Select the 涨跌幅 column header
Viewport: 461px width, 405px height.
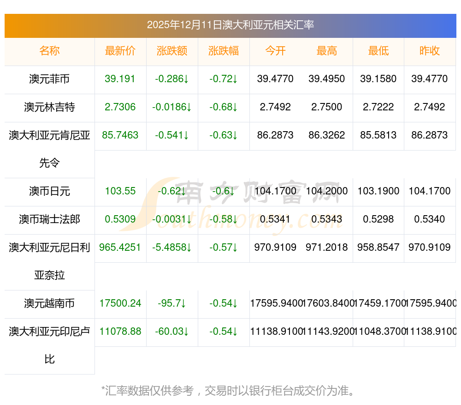click(224, 51)
